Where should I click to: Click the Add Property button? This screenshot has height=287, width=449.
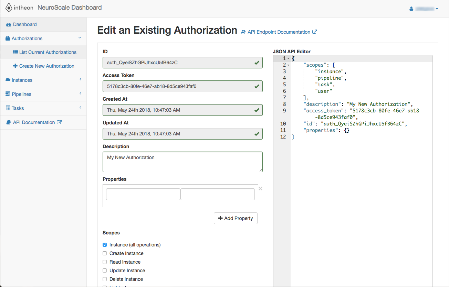coord(236,218)
